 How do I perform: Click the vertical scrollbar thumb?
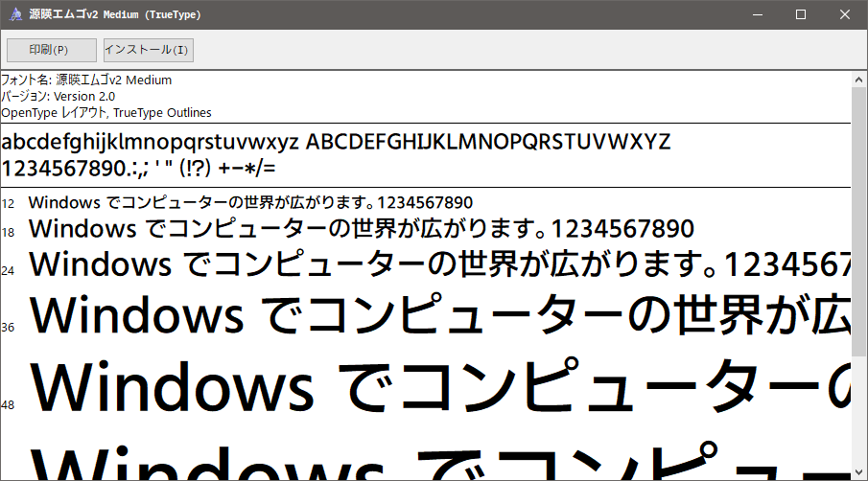[x=858, y=221]
